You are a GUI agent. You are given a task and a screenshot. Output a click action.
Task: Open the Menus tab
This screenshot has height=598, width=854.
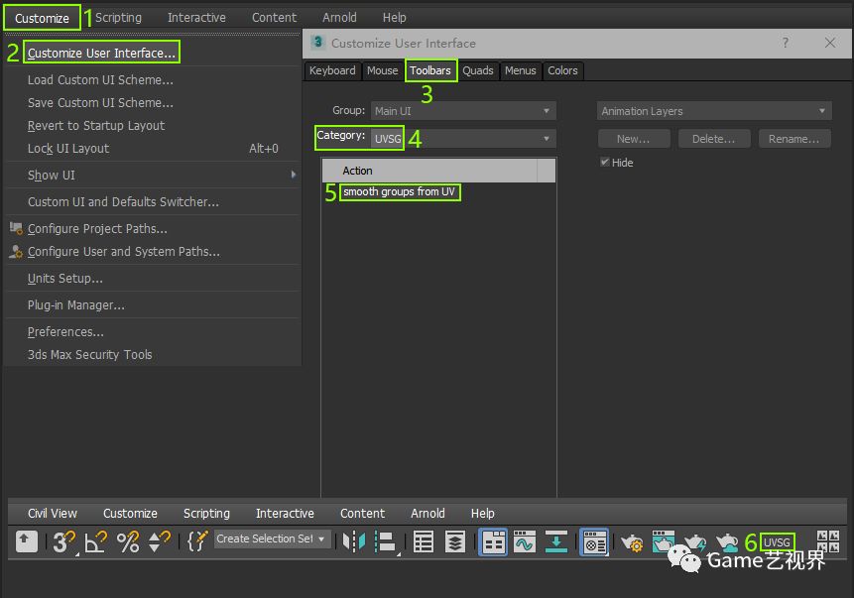click(x=520, y=70)
